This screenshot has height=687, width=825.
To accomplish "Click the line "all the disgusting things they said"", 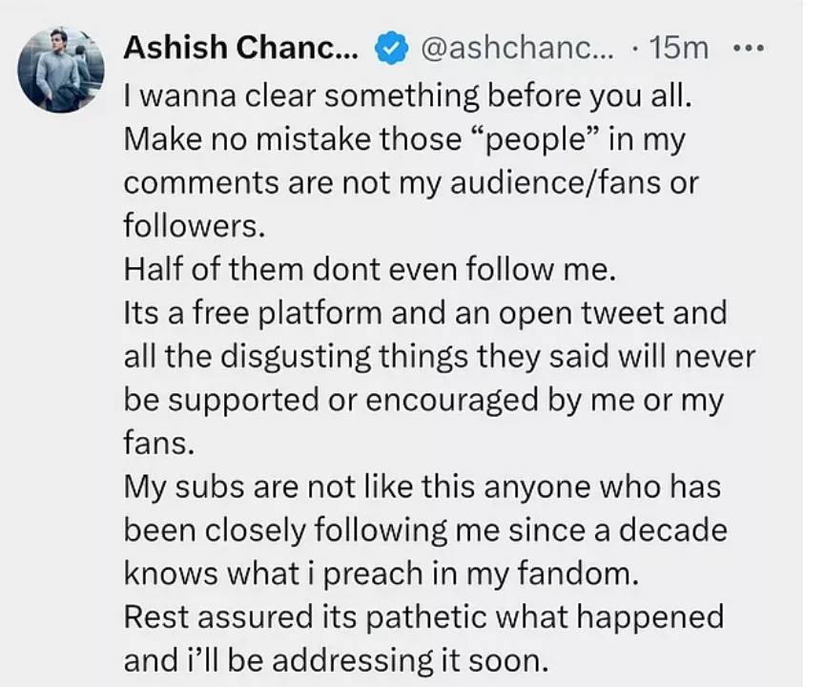I will coord(439,356).
